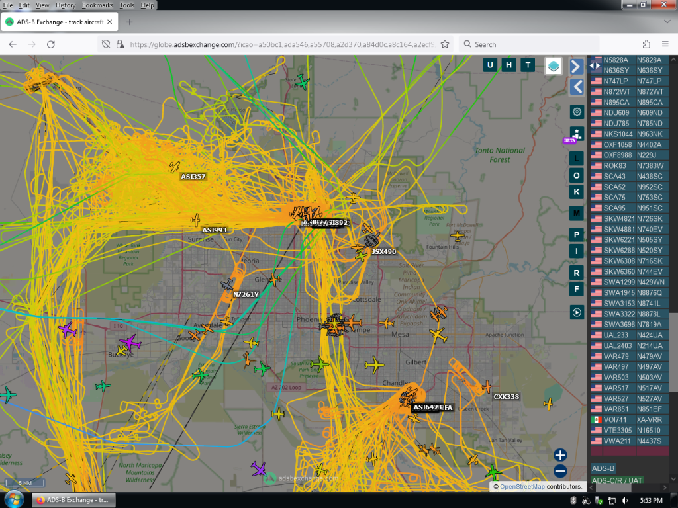The image size is (678, 508).
Task: Toggle sidebar width with double-arrow icon
Action: point(595,65)
